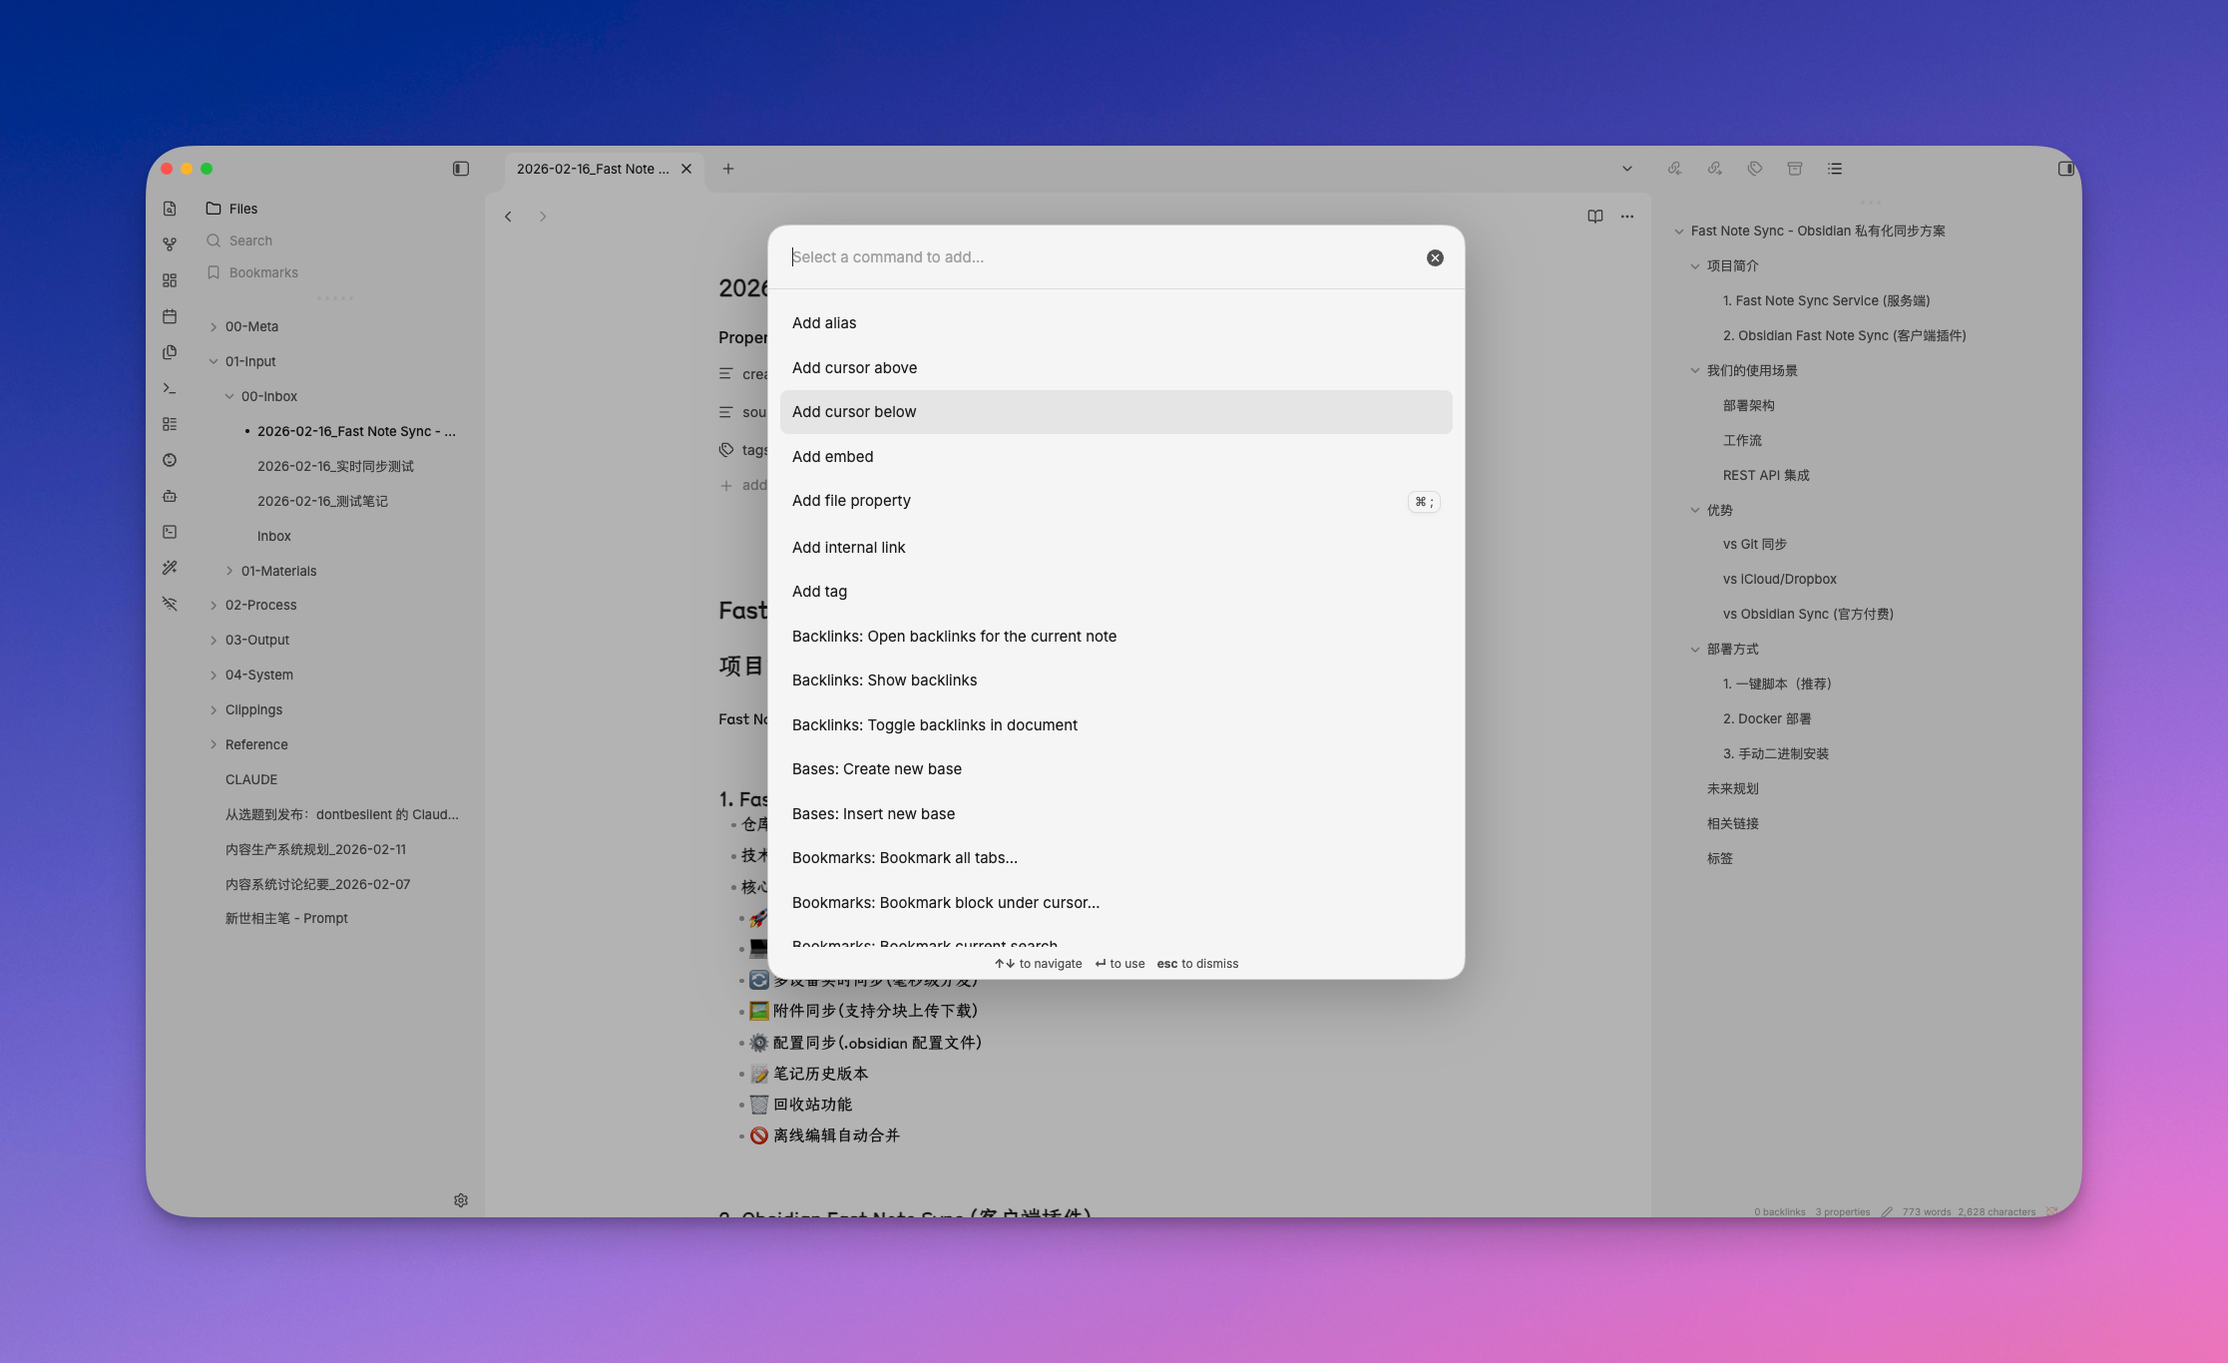
Task: Click the terminal prompt ribbon icon
Action: click(170, 388)
